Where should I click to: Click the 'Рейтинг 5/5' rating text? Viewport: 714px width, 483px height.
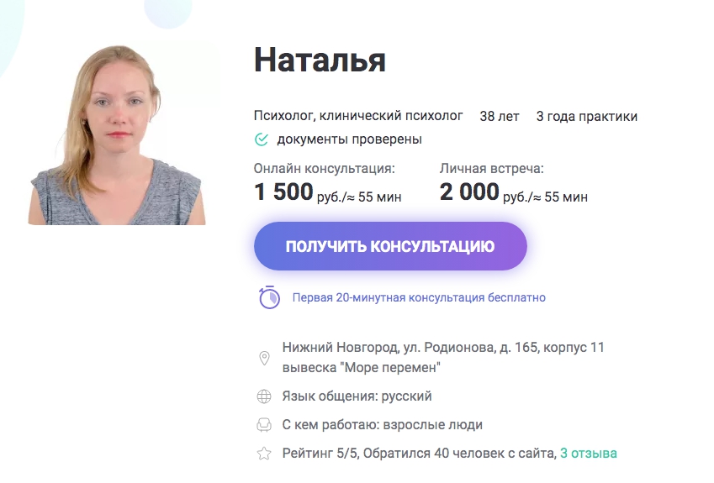[x=320, y=453]
